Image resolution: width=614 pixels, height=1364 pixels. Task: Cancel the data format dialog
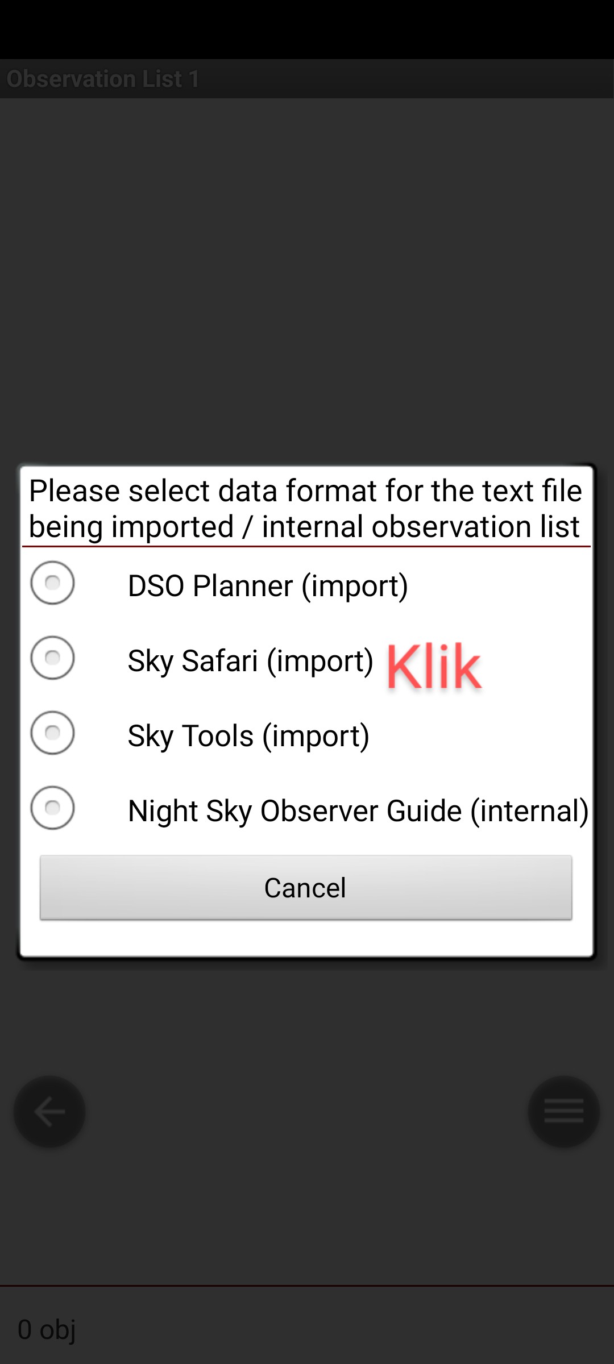tap(306, 887)
